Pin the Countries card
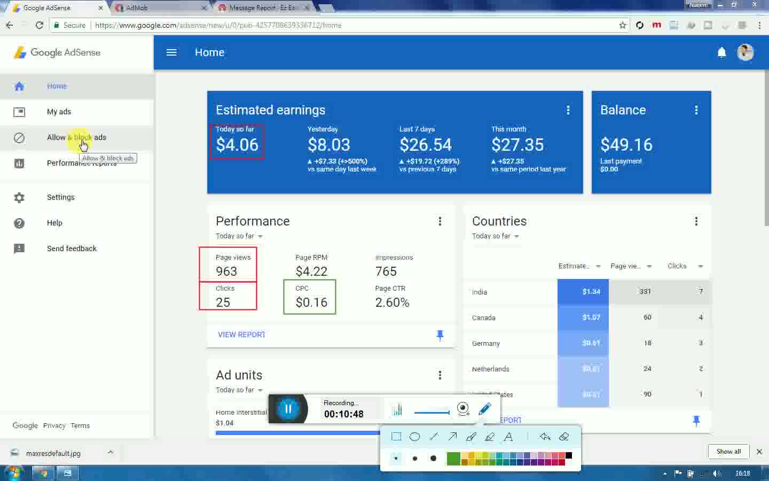769x481 pixels. click(x=696, y=421)
